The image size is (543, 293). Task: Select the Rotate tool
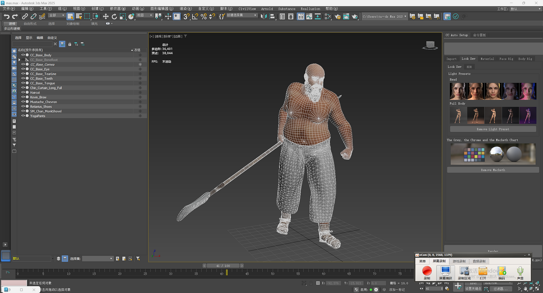pyautogui.click(x=114, y=16)
